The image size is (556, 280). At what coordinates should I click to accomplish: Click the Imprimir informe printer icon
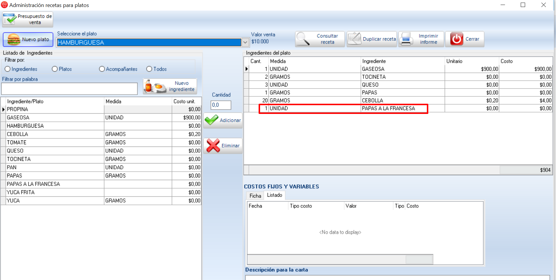(406, 39)
